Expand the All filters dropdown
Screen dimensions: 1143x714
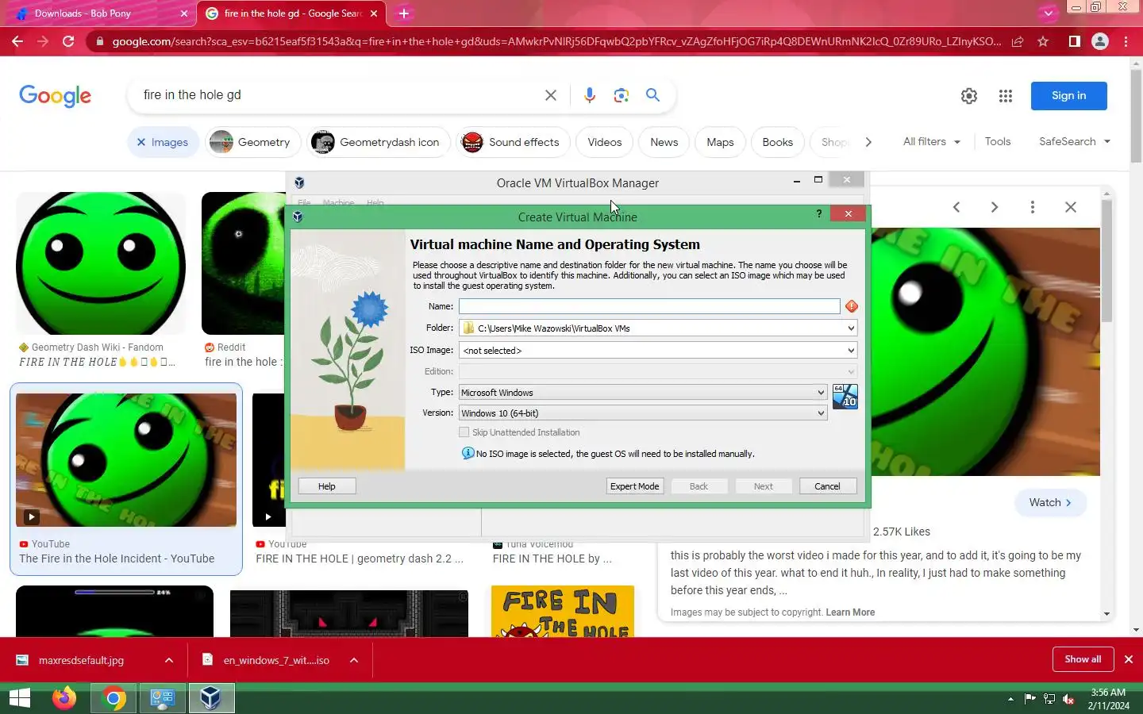point(931,142)
